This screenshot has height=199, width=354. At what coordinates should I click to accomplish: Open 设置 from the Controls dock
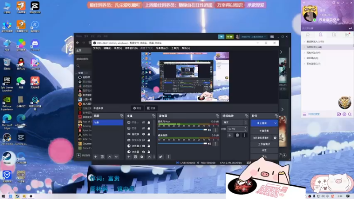tap(264, 150)
